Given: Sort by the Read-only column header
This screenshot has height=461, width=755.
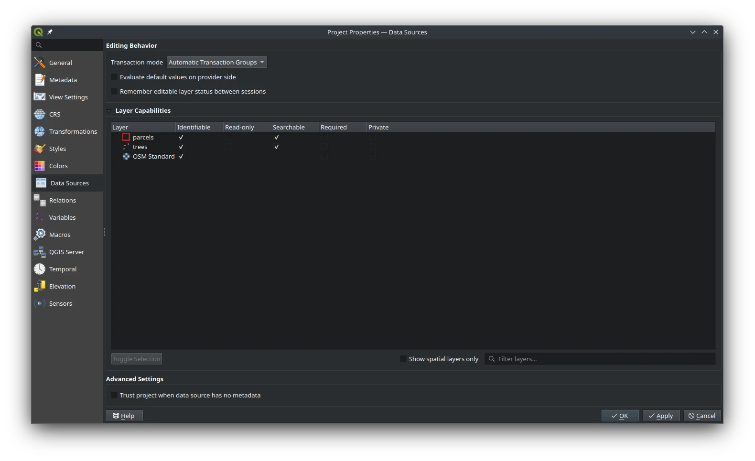Looking at the screenshot, I should pos(247,127).
